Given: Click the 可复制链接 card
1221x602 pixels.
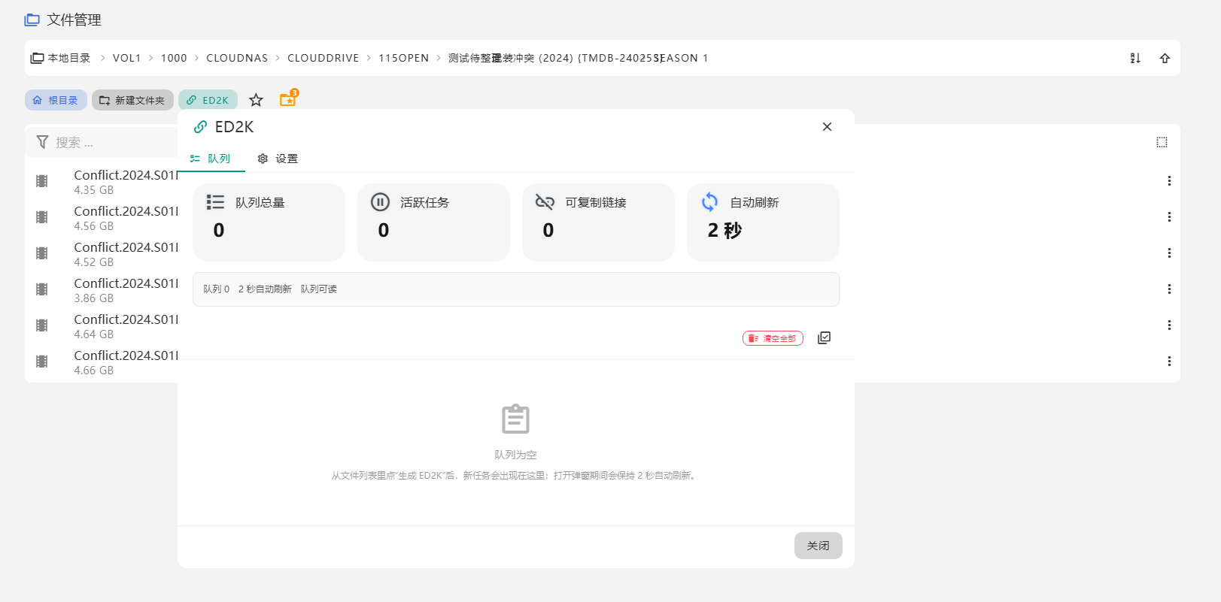Looking at the screenshot, I should (598, 222).
